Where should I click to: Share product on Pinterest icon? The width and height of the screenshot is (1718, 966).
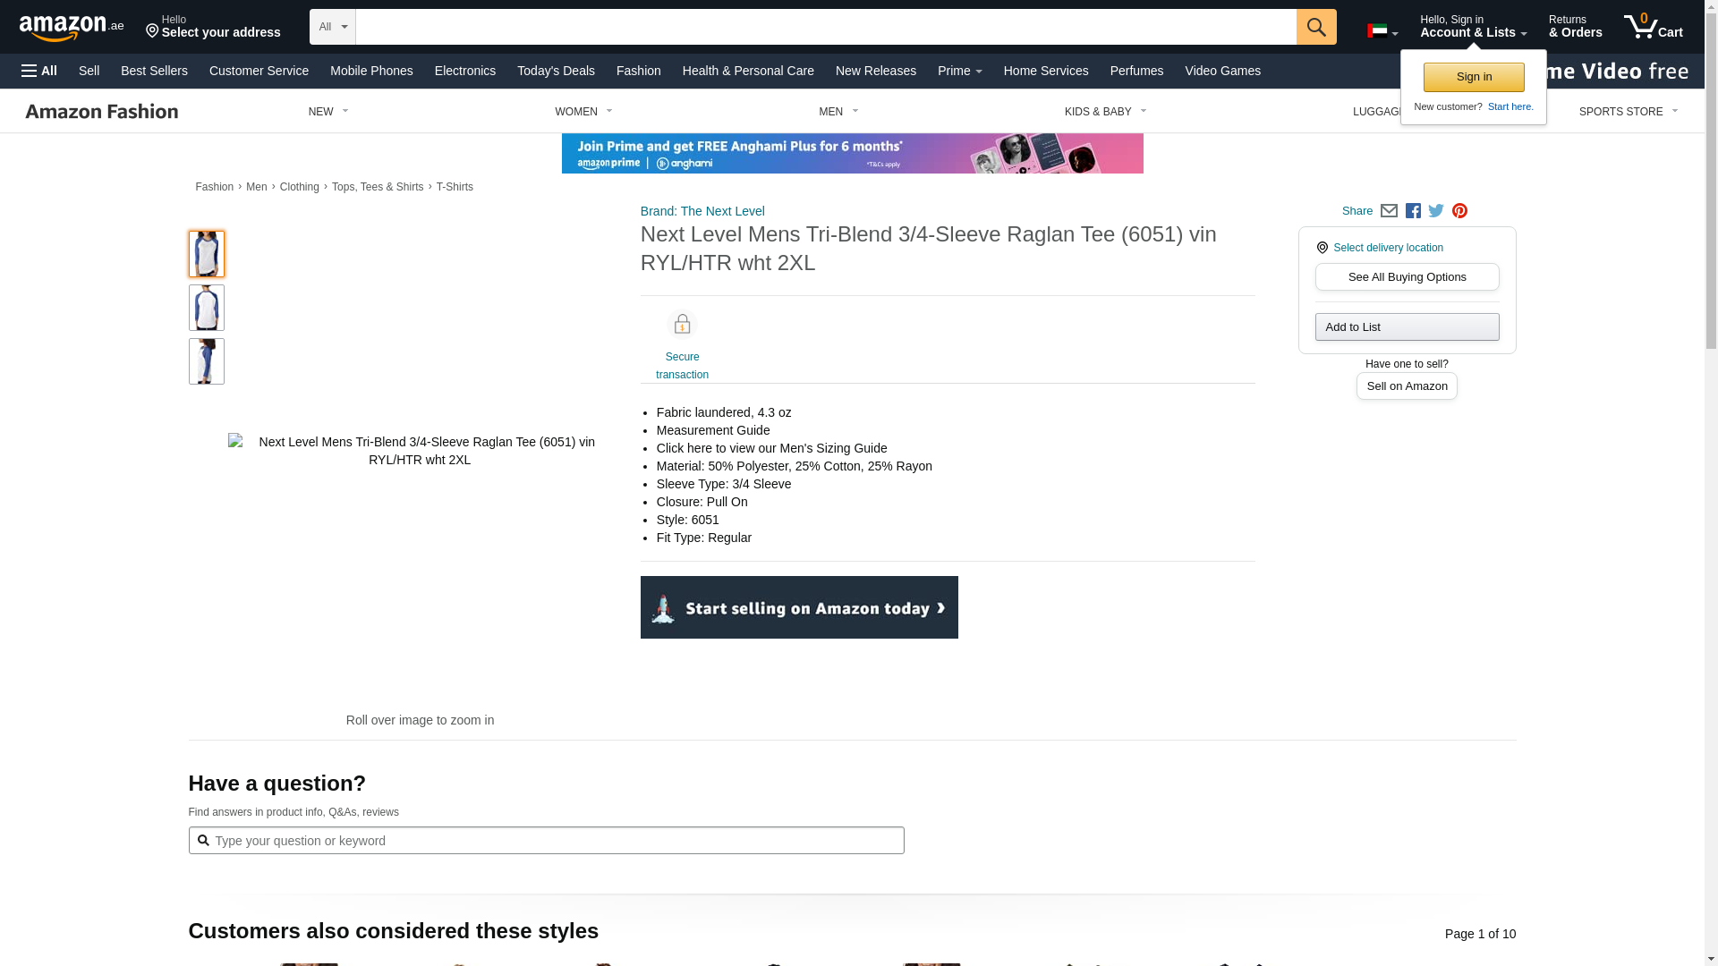[1459, 211]
